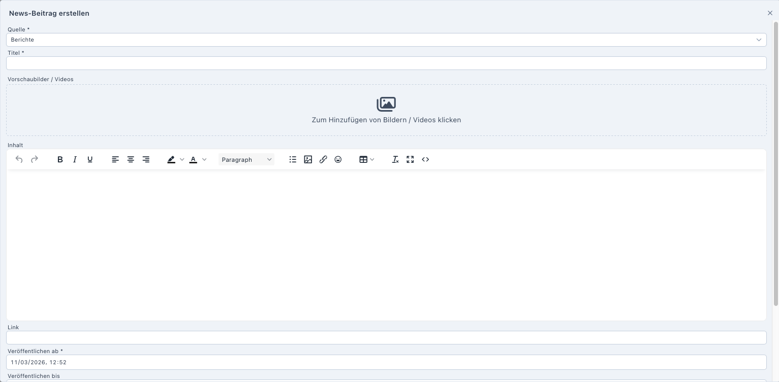Click the Titel input field
The height and width of the screenshot is (382, 779).
[x=386, y=63]
